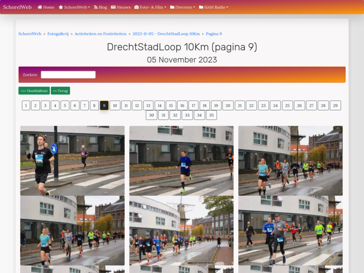This screenshot has width=364, height=273.
Task: Click the << Terug button
Action: click(61, 91)
